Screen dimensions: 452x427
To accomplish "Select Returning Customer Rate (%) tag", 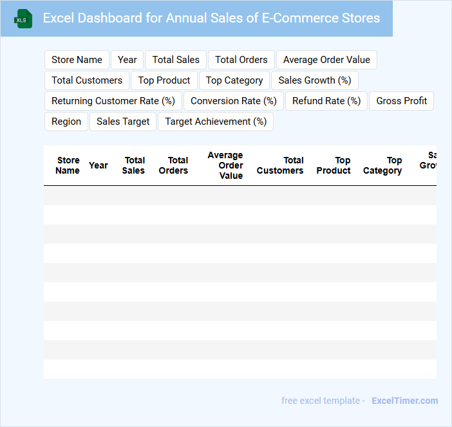I will 113,101.
